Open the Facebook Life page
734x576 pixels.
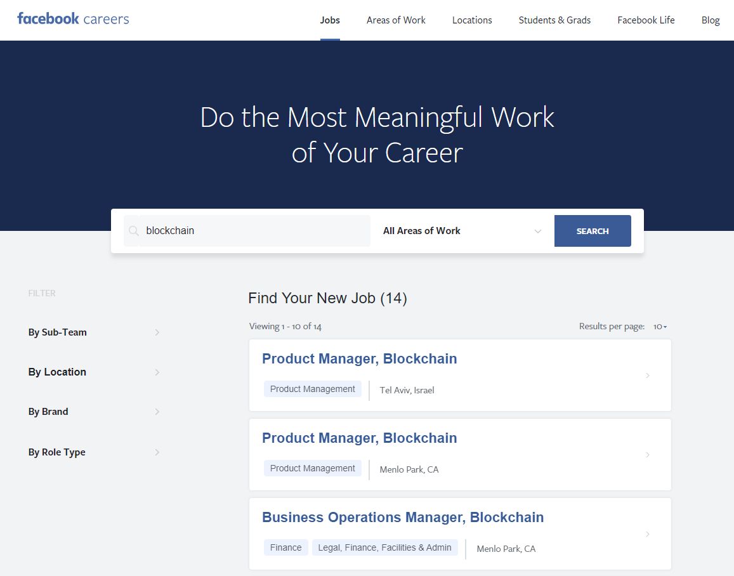click(646, 20)
